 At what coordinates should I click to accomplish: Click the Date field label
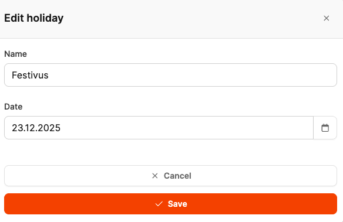[14, 107]
